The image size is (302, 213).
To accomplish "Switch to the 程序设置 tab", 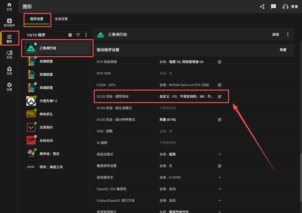I will pyautogui.click(x=37, y=19).
